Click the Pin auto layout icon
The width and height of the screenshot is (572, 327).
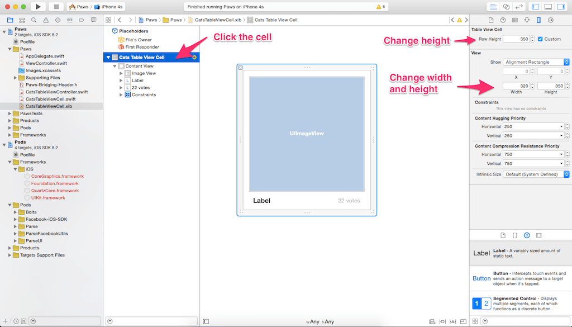[x=443, y=321]
